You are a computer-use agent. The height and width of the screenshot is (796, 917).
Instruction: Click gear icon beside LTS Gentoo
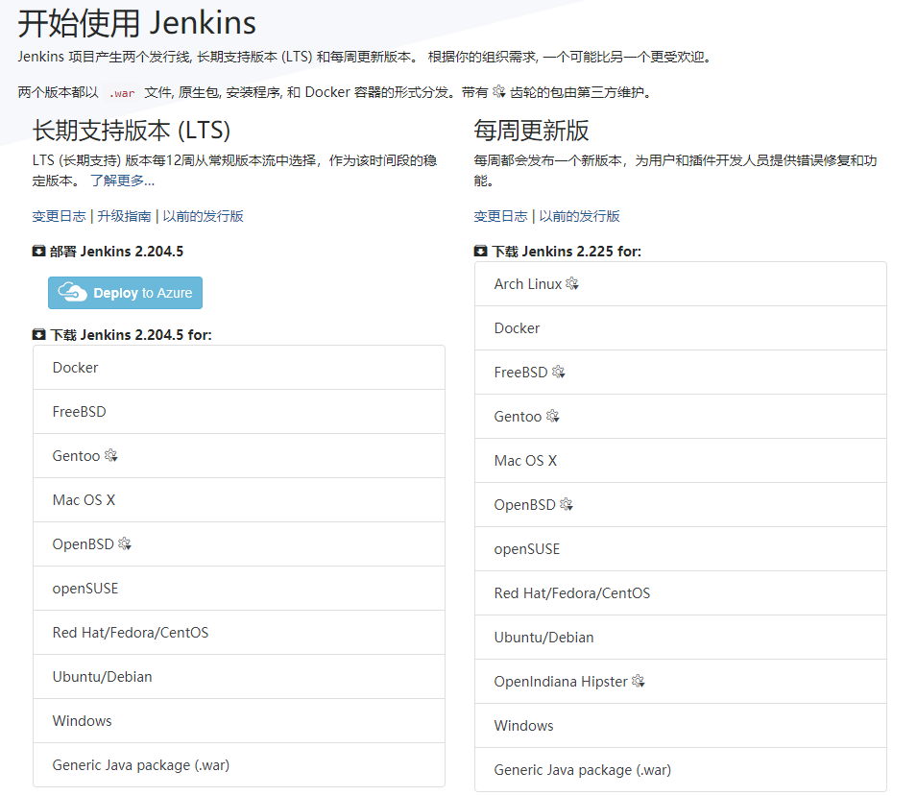click(x=111, y=455)
